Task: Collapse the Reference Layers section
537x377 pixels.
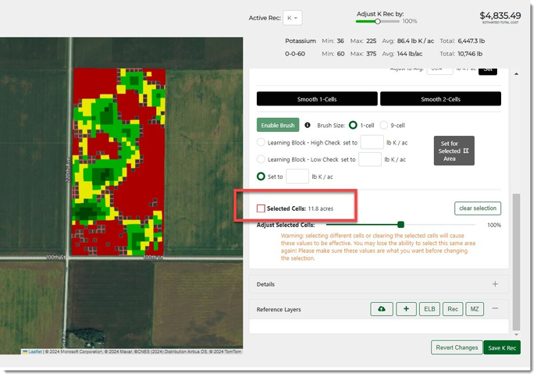Action: coord(495,309)
